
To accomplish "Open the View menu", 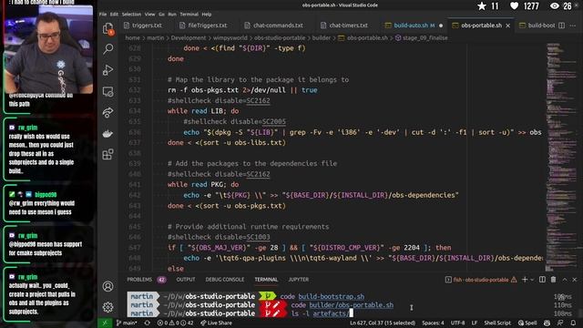I will [x=149, y=15].
